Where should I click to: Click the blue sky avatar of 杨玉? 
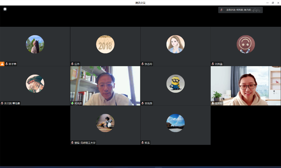click(x=175, y=123)
